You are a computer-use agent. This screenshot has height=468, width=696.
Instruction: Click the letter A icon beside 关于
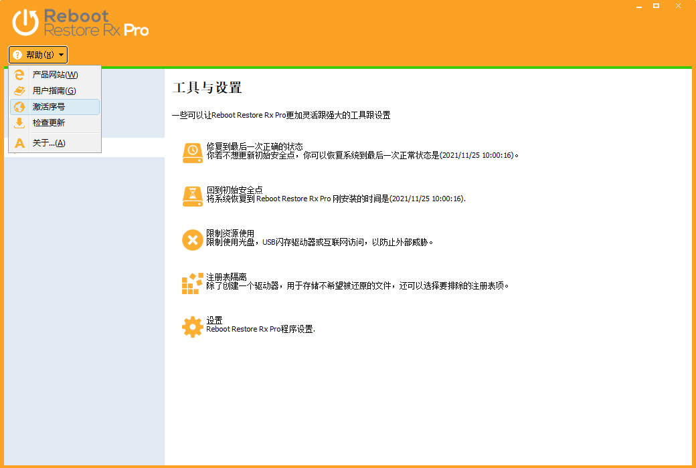click(19, 143)
